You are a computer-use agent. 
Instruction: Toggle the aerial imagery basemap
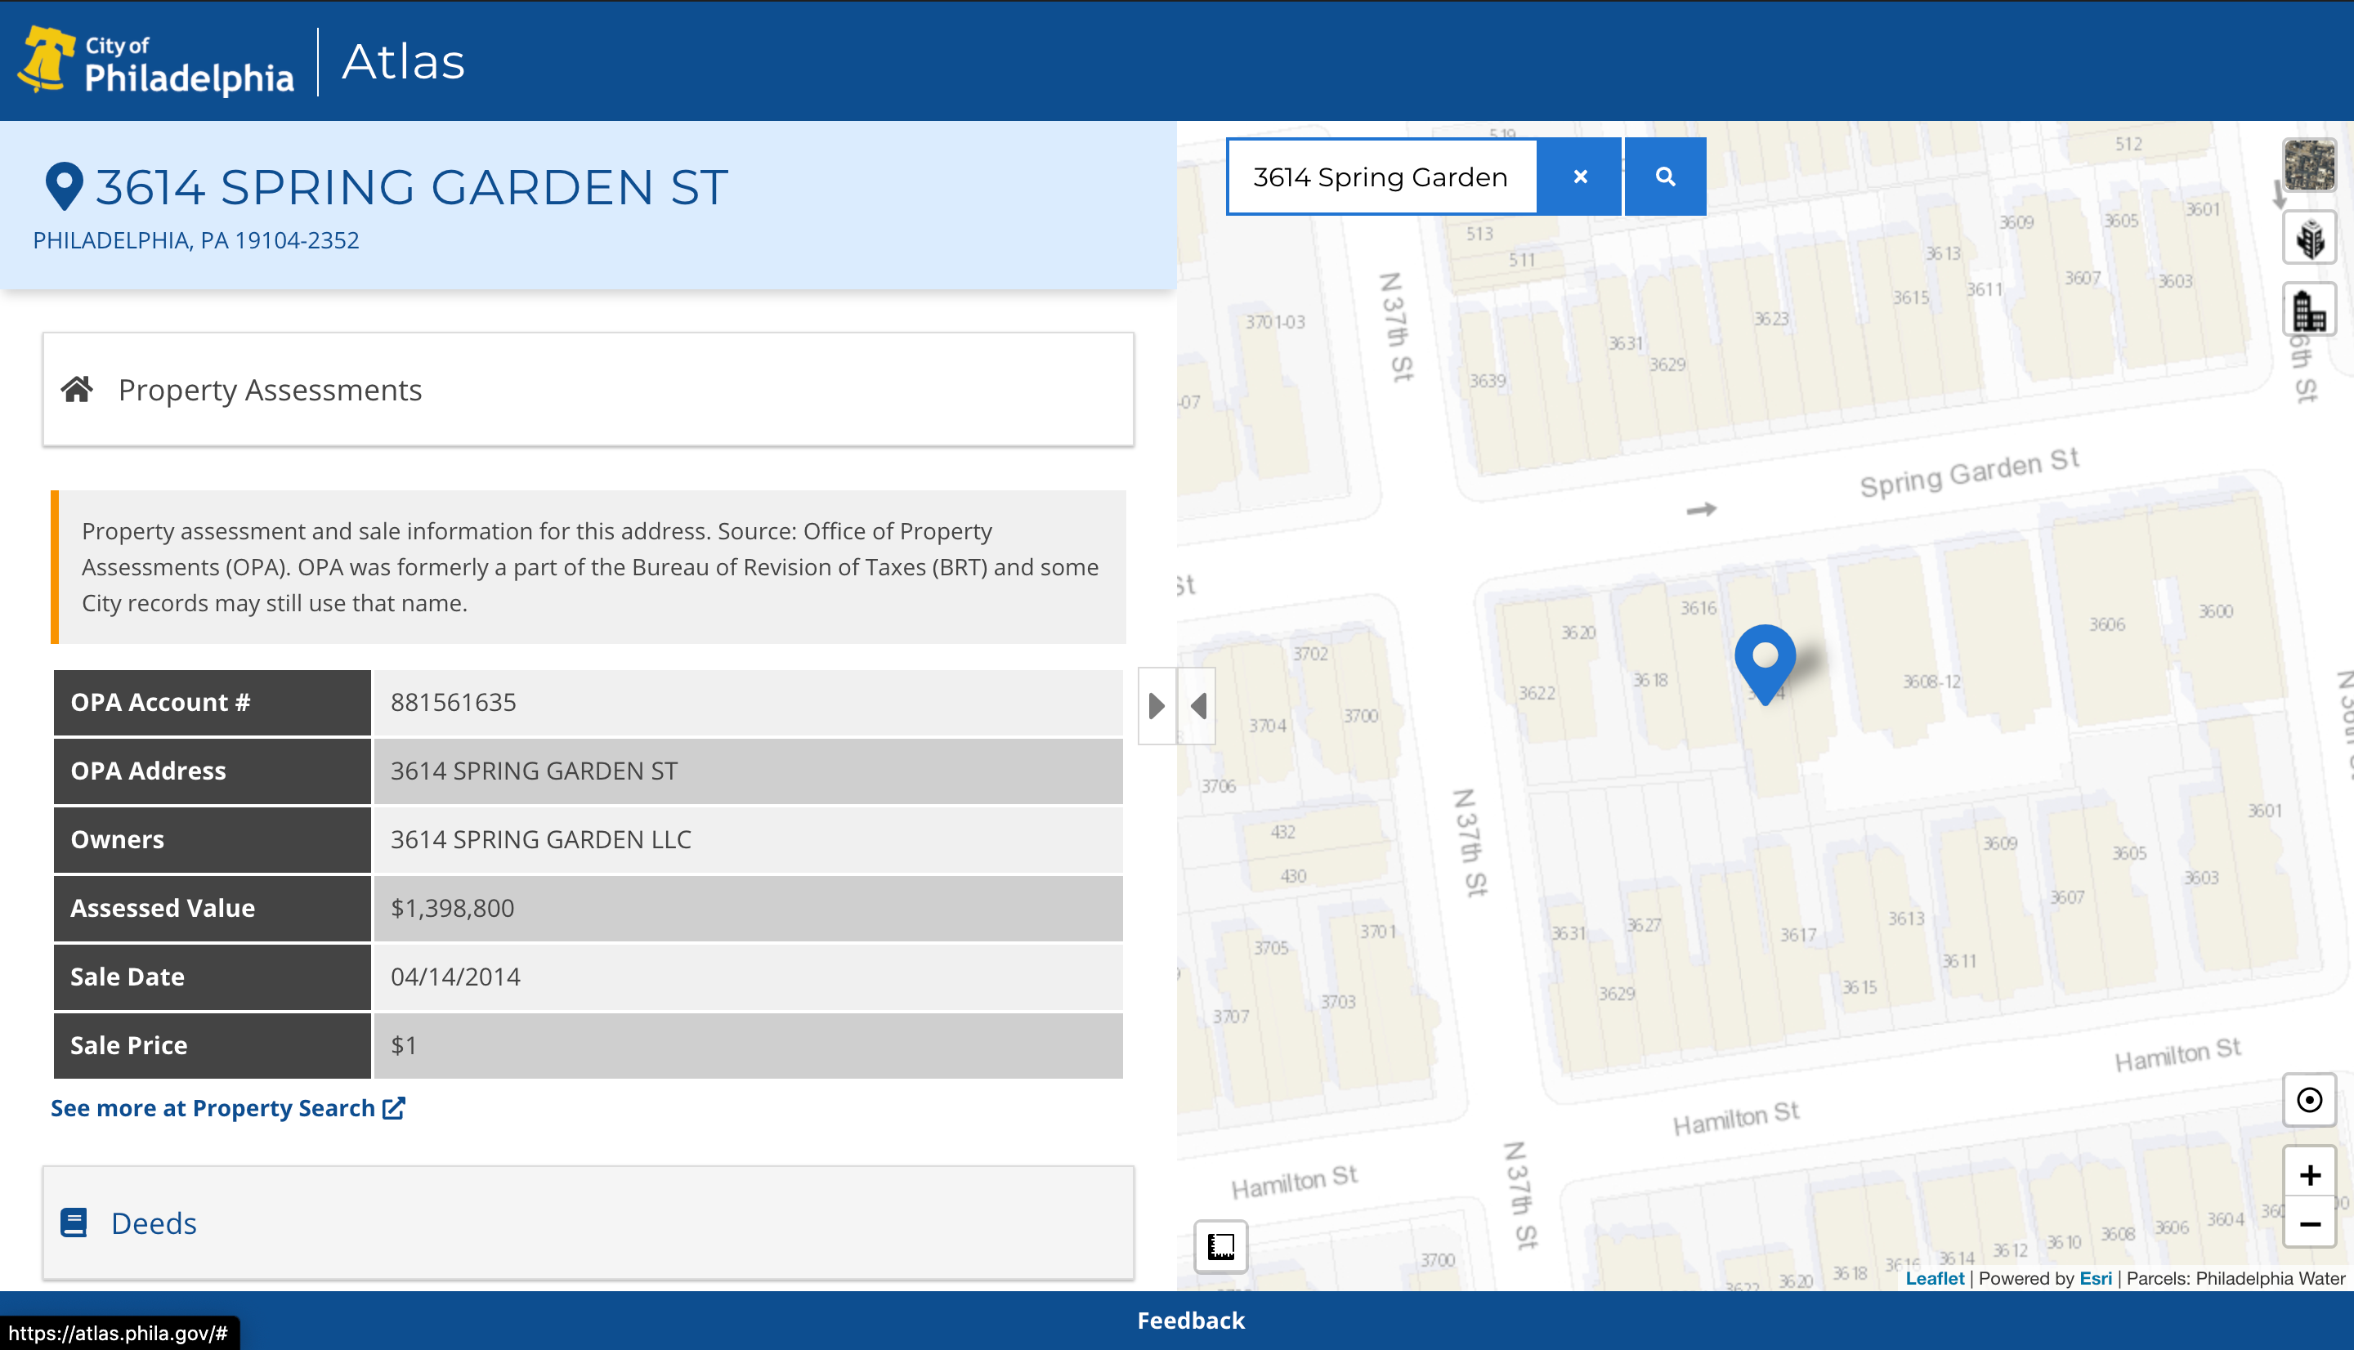tap(2308, 165)
